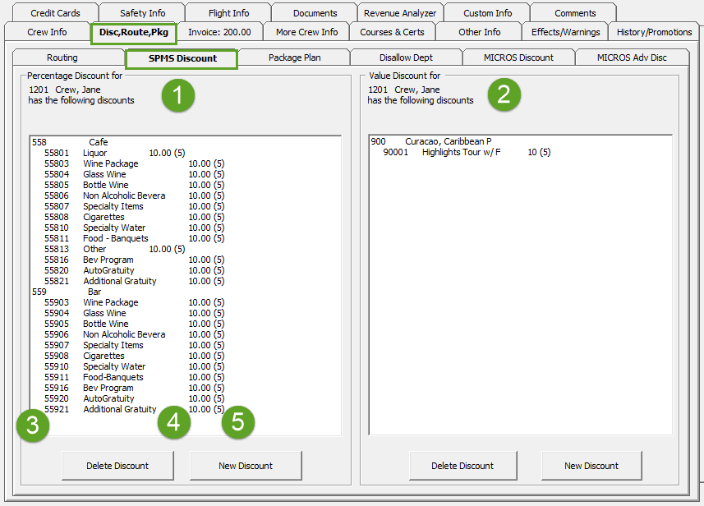The width and height of the screenshot is (704, 506).
Task: Click the Delete Discount button under percentage discounts
Action: 117,465
